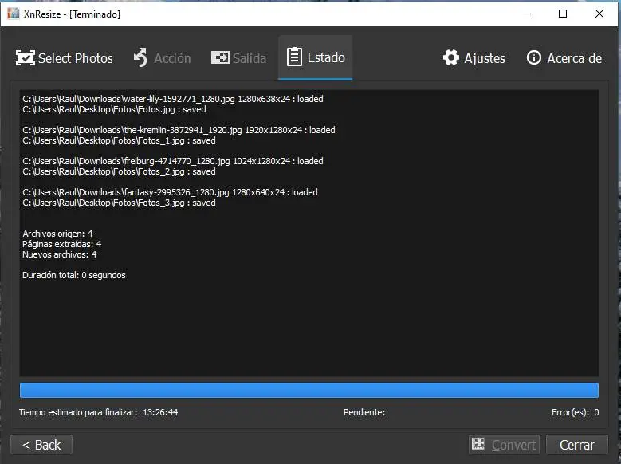Click the Acerca de info icon
This screenshot has height=464, width=621.
click(533, 58)
